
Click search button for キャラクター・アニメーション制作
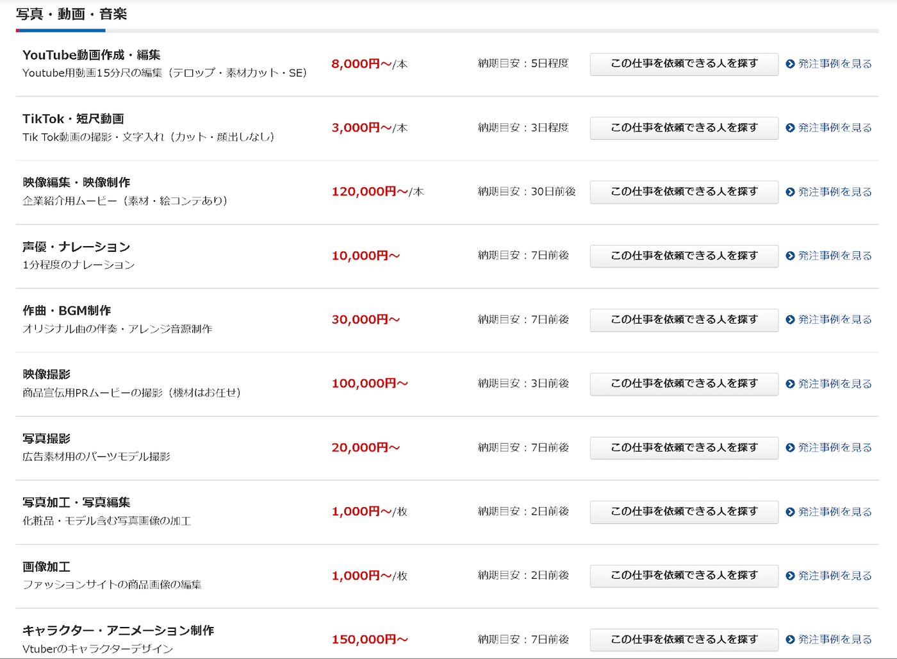(684, 639)
